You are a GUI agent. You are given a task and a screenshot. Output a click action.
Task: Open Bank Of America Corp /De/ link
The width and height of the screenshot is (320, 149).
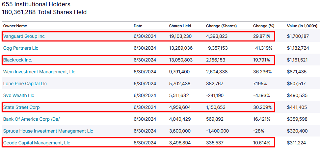tap(31, 119)
